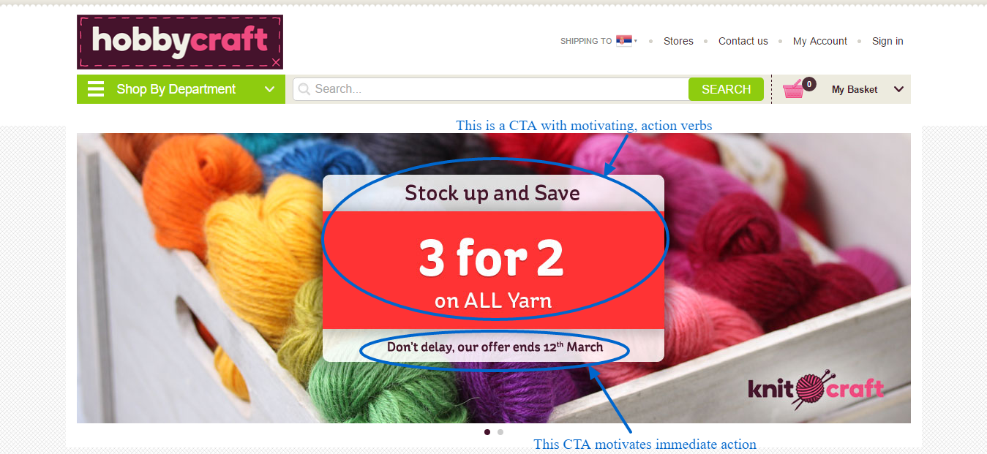Click the basket item count badge
The image size is (987, 454).
(x=808, y=84)
